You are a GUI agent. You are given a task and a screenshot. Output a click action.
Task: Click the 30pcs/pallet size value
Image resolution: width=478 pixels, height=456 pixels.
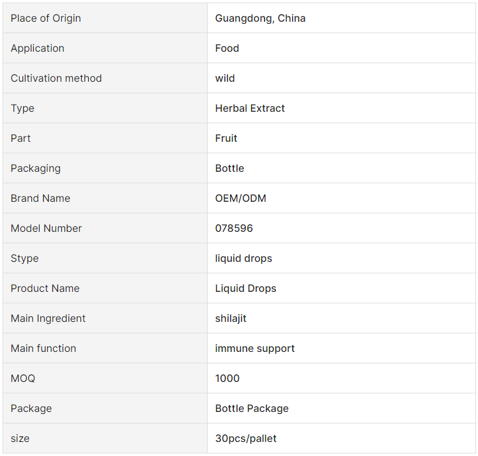(245, 439)
